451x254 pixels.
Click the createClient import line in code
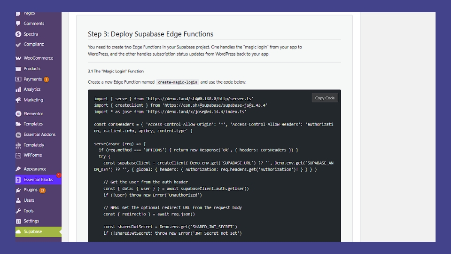tap(180, 105)
